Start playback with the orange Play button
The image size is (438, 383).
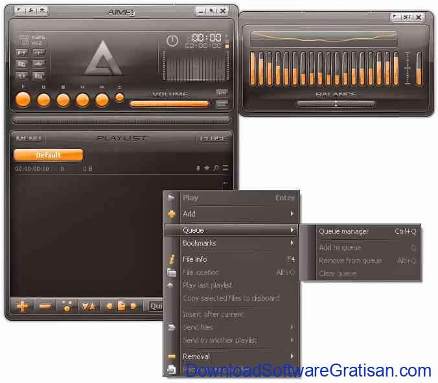tap(23, 100)
